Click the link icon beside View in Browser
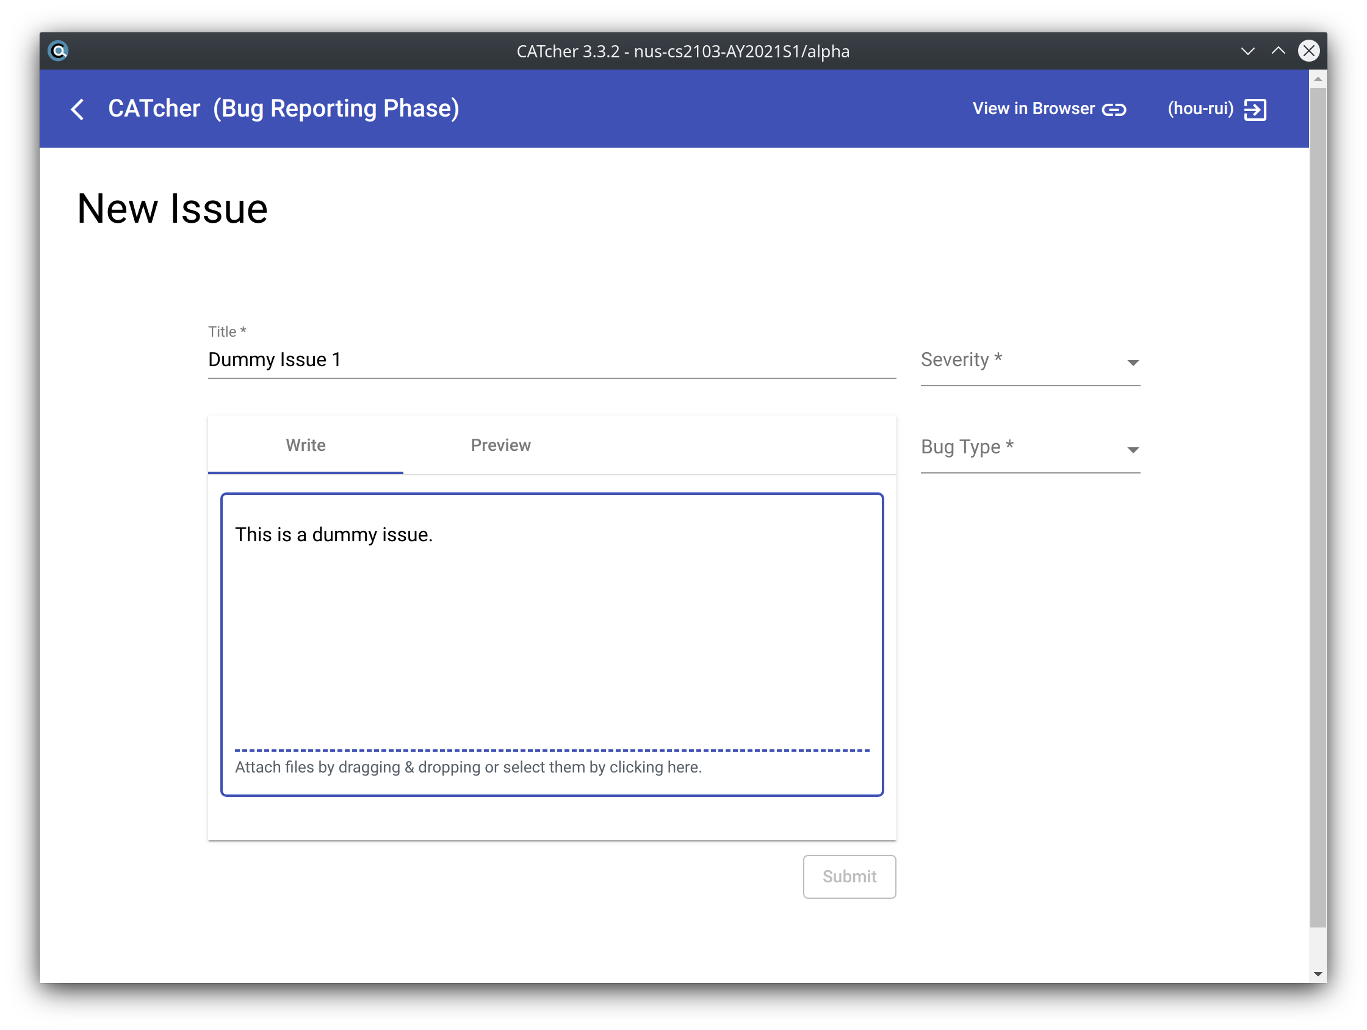The width and height of the screenshot is (1367, 1030). tap(1114, 109)
